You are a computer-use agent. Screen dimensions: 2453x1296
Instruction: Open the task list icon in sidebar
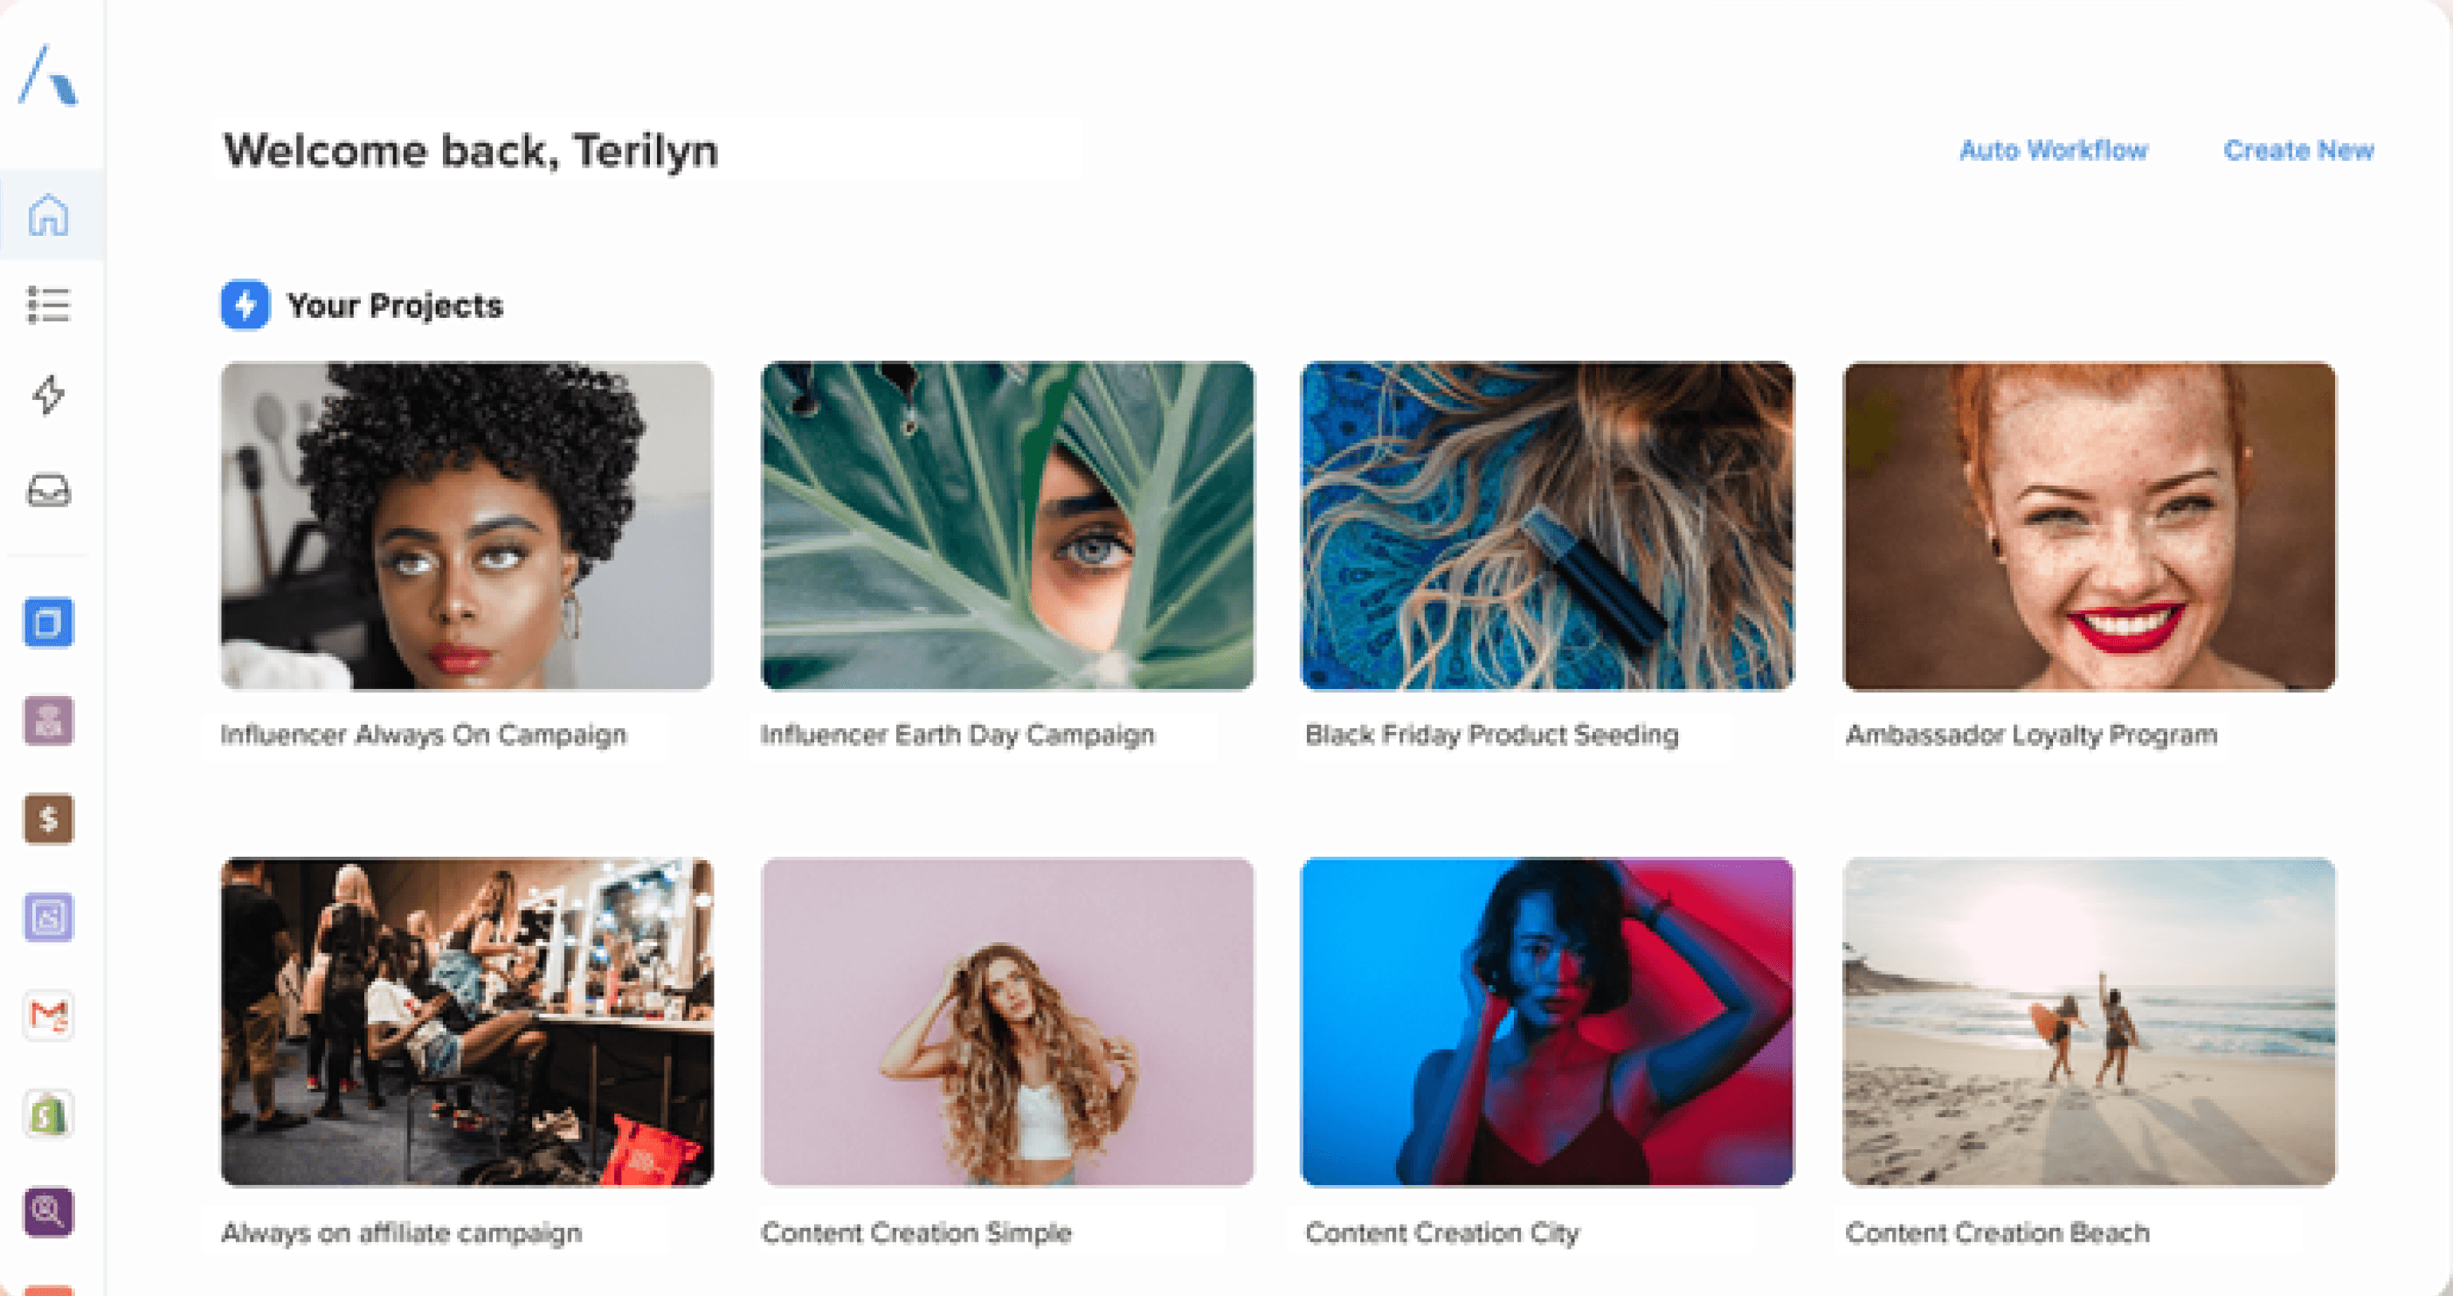point(49,305)
